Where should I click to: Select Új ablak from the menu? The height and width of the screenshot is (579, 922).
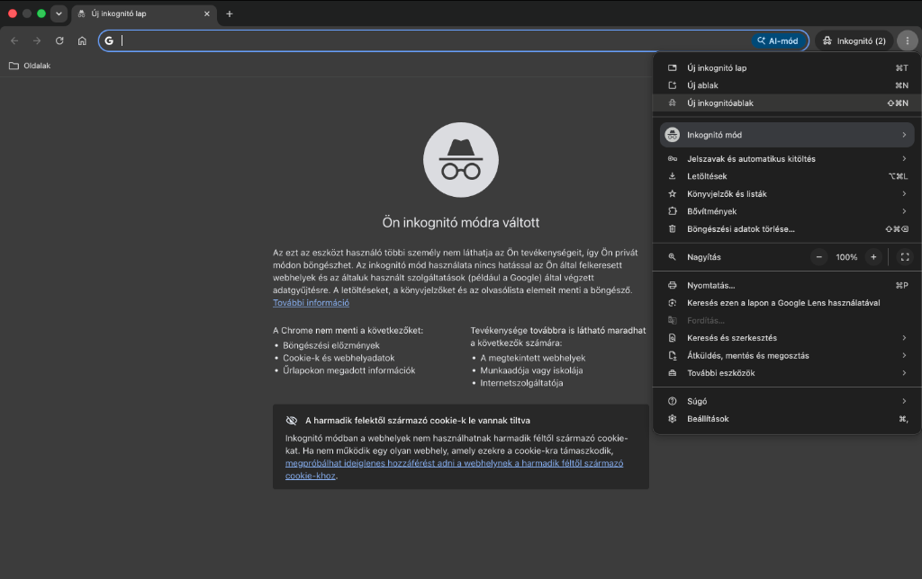pos(787,85)
